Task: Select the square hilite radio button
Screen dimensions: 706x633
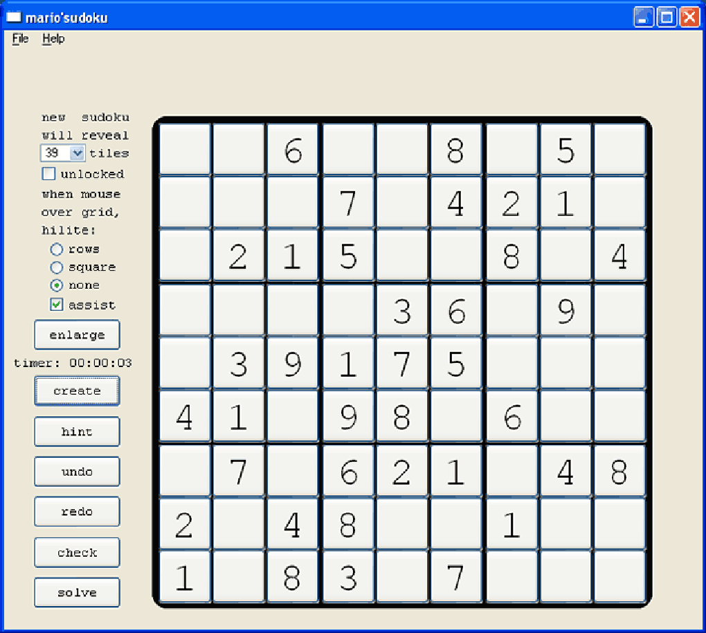Action: tap(56, 267)
